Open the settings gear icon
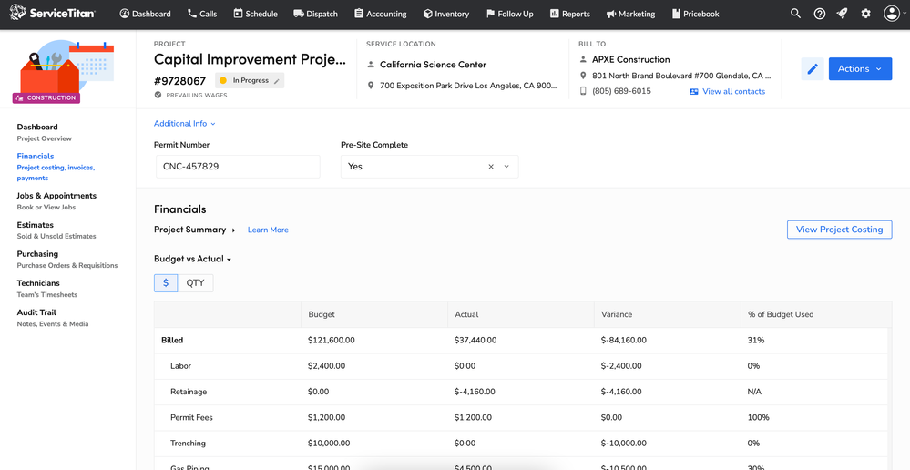Screen dimensions: 910x470 click(x=866, y=14)
